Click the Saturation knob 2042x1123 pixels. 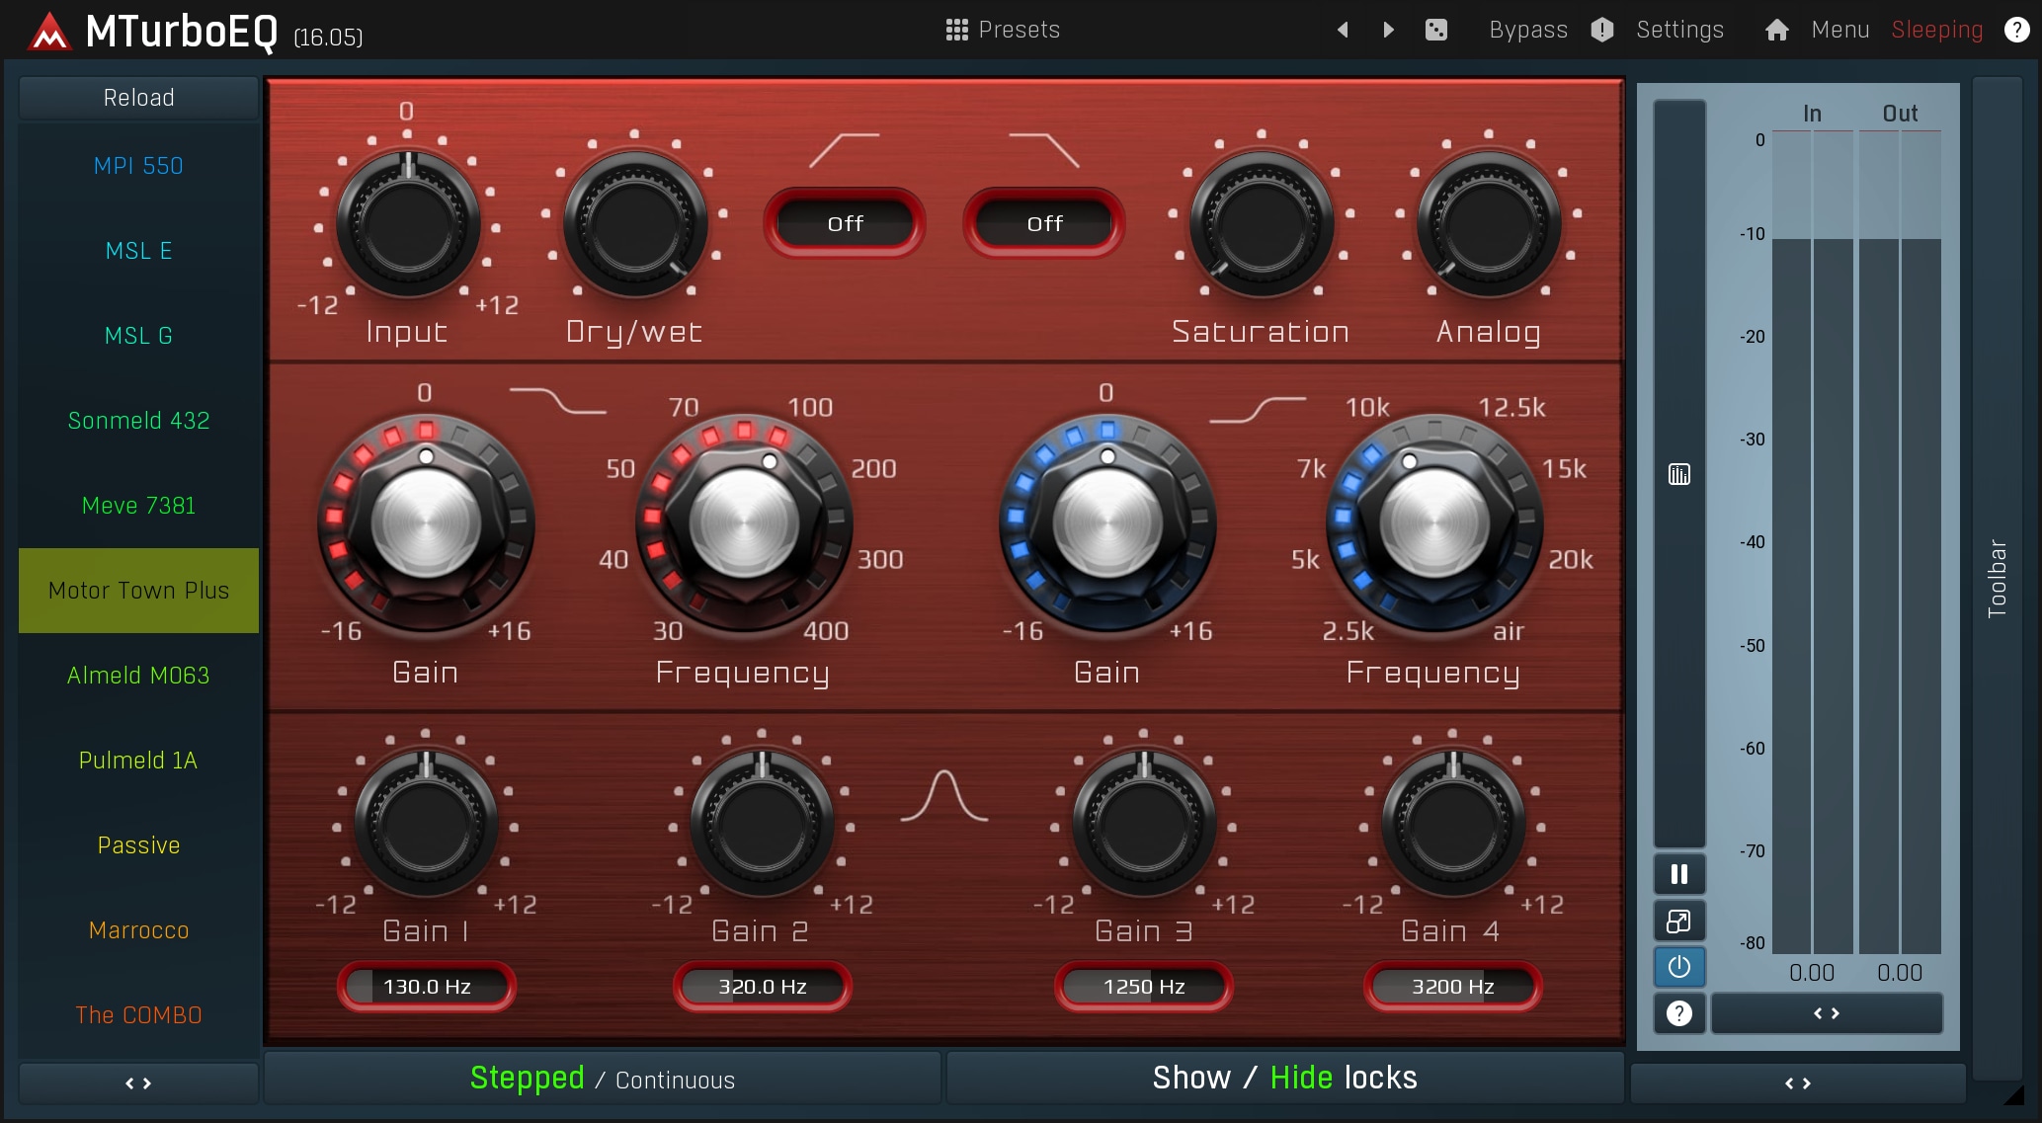1262,224
